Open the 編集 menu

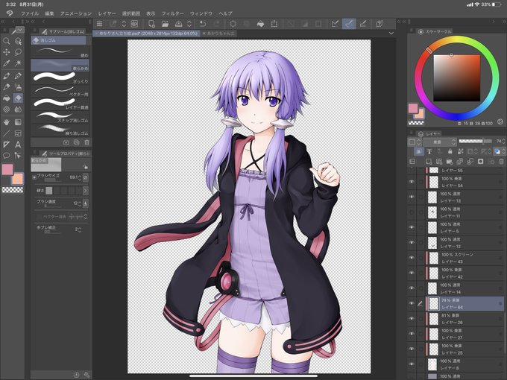(49, 13)
